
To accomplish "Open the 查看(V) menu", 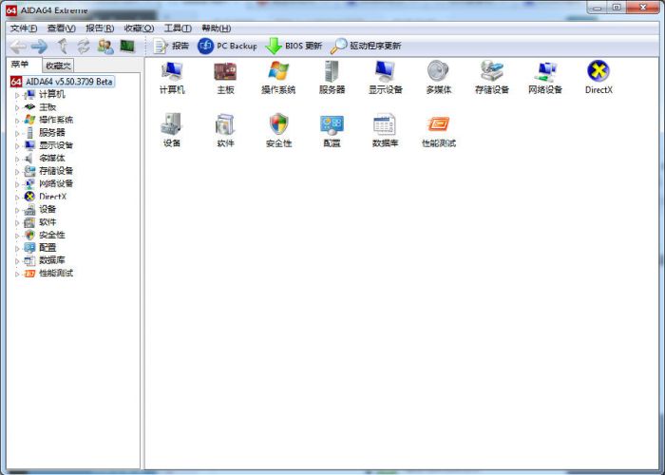I will pos(62,28).
